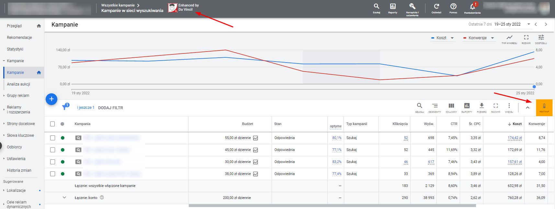
Task: Expand Grupy reklam in sidebar
Action: click(4, 96)
